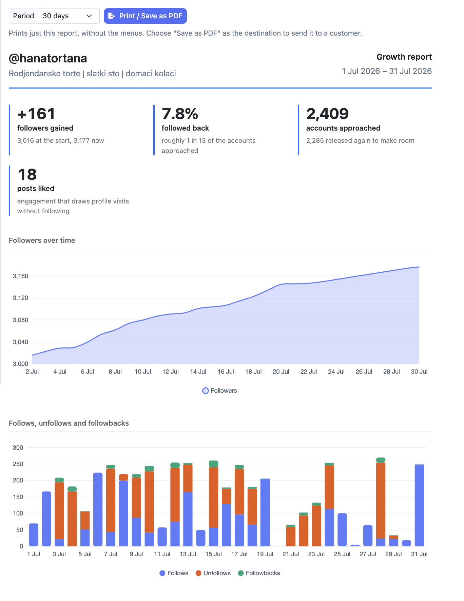Click the 2,409 accounts approached value

(327, 114)
